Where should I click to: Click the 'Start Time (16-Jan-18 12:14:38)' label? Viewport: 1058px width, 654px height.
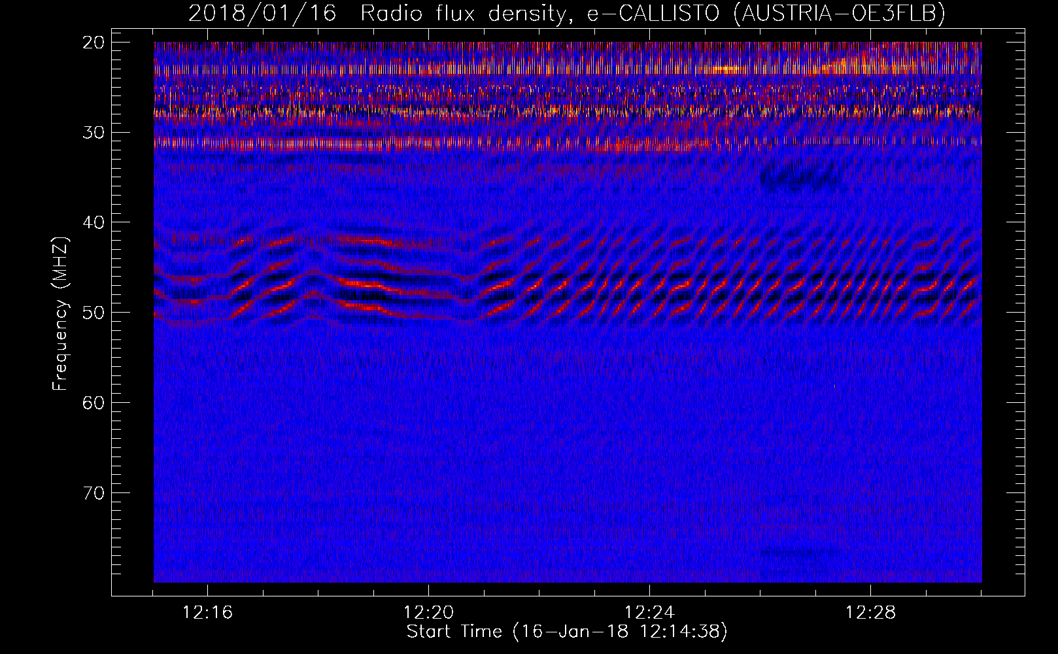pos(567,632)
